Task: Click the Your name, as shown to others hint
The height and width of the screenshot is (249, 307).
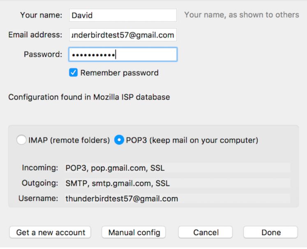Action: tap(242, 15)
